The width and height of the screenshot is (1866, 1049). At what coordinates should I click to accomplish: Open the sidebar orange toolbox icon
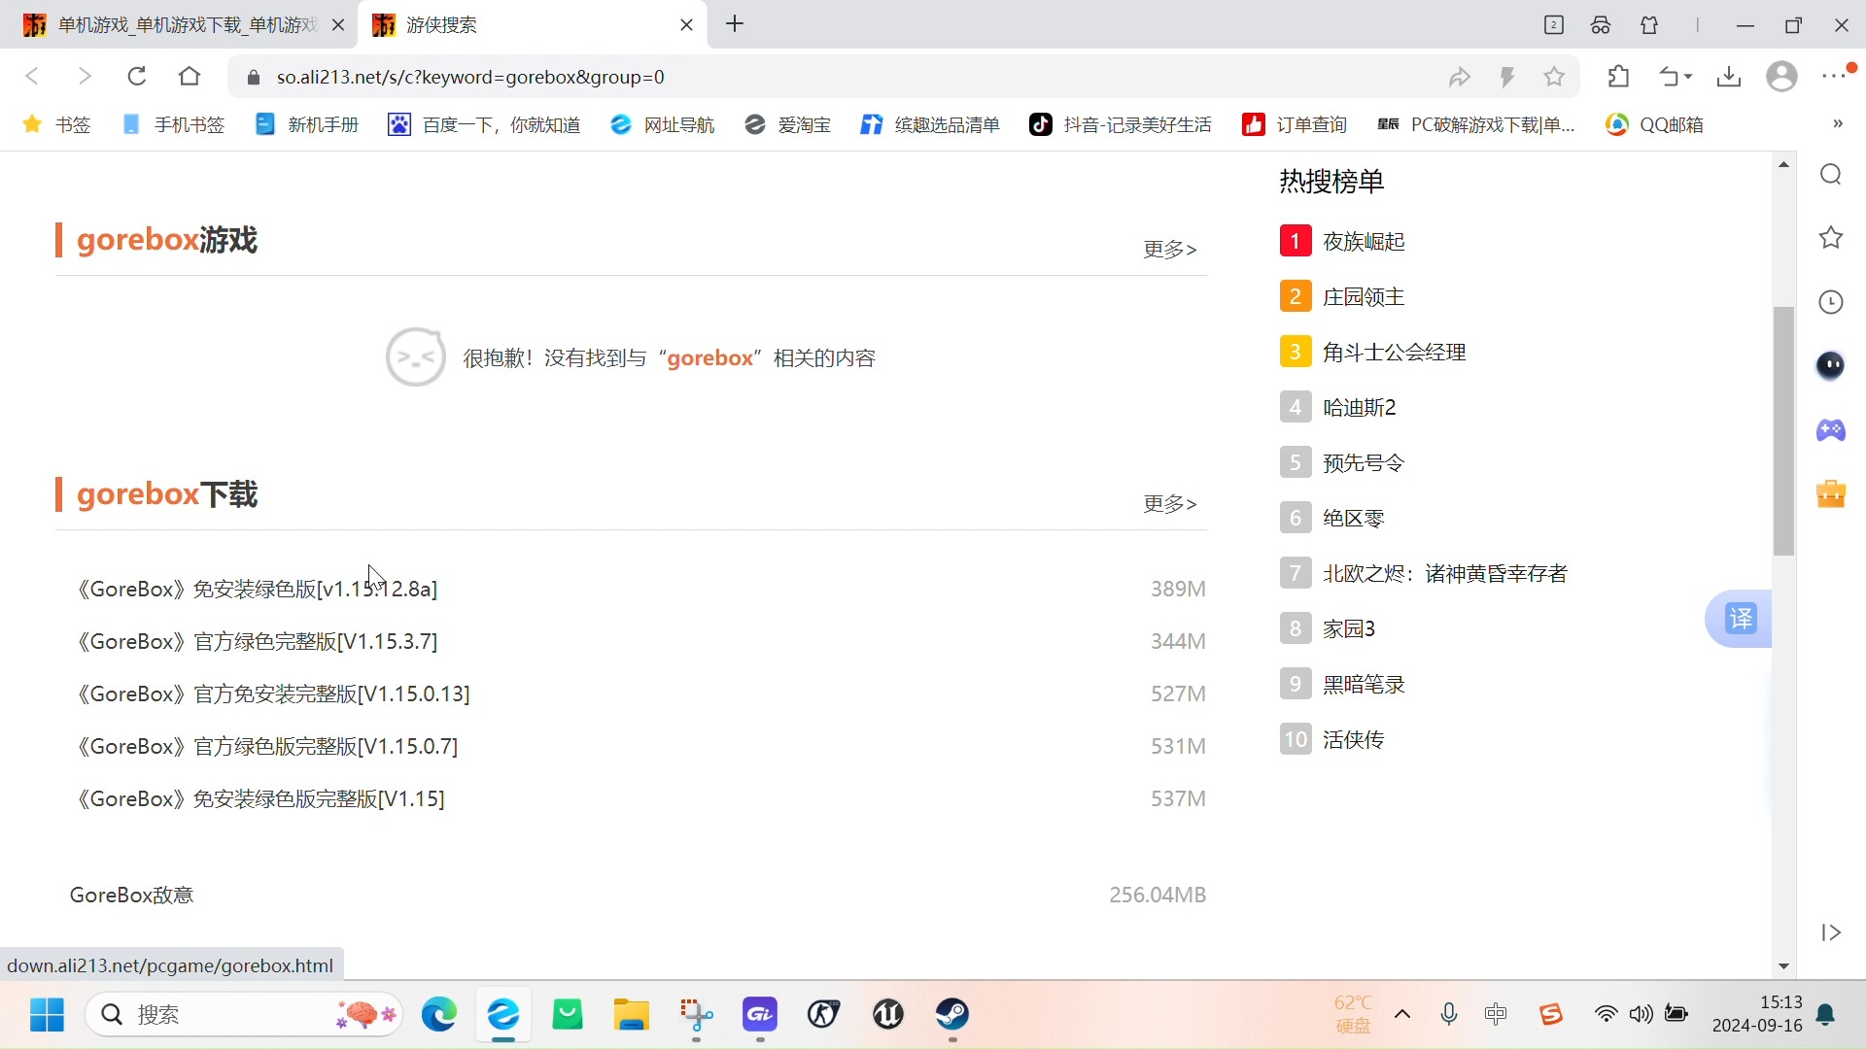click(1831, 493)
